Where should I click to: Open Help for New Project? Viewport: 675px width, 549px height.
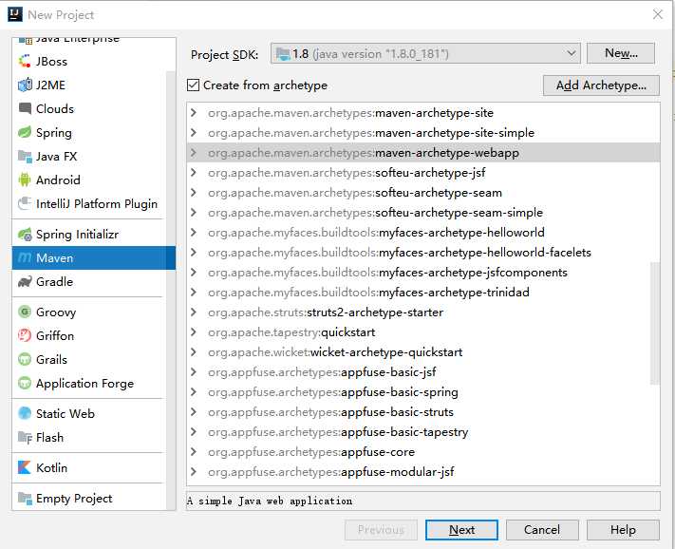(623, 530)
